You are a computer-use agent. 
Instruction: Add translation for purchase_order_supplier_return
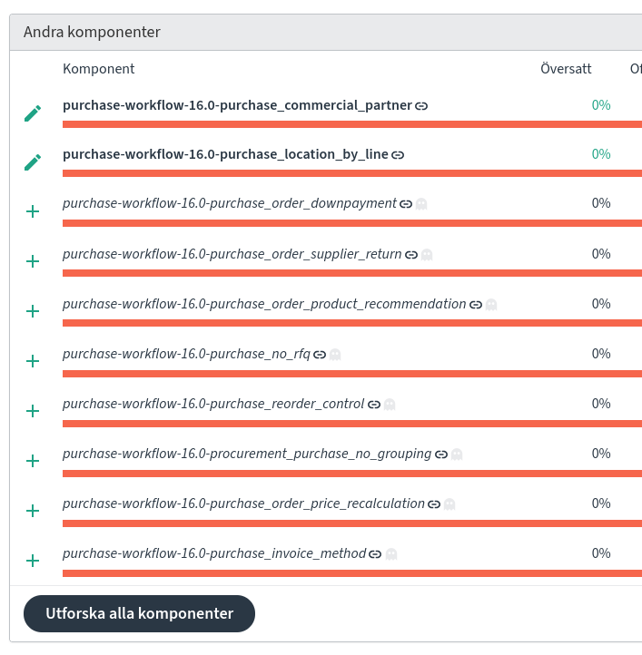tap(33, 261)
